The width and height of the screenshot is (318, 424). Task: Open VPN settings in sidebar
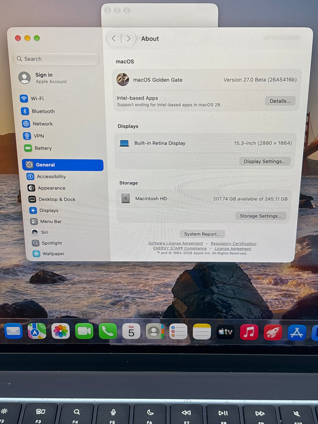click(34, 136)
